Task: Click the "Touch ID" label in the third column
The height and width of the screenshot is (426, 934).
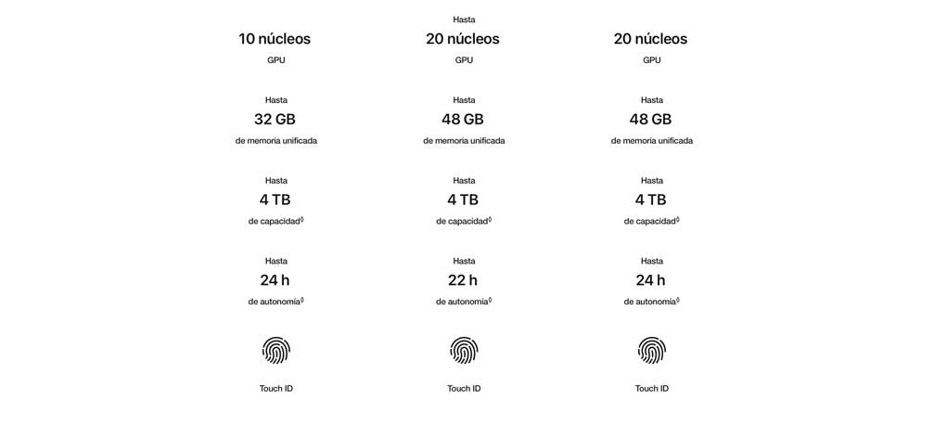Action: pyautogui.click(x=651, y=389)
